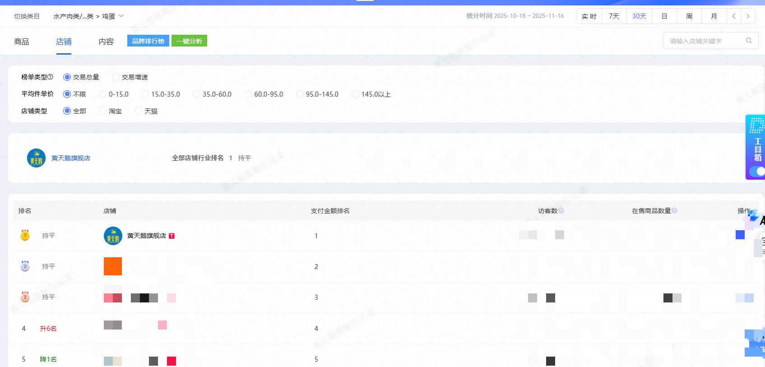Select the 30天 time range tab

click(x=639, y=16)
